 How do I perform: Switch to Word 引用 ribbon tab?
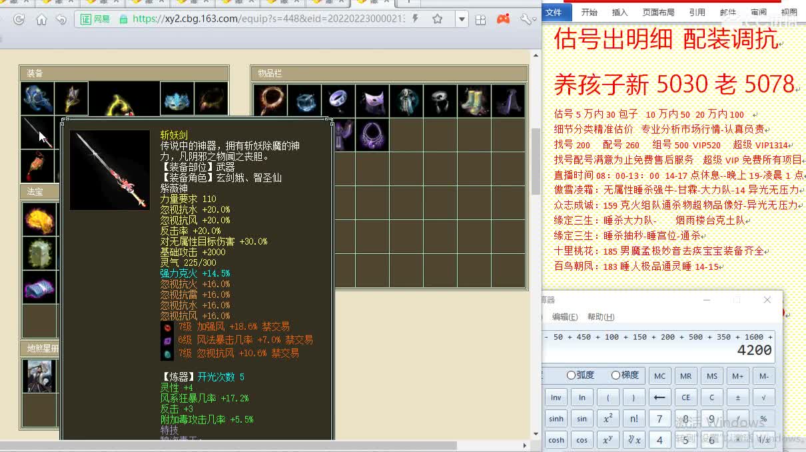(697, 12)
